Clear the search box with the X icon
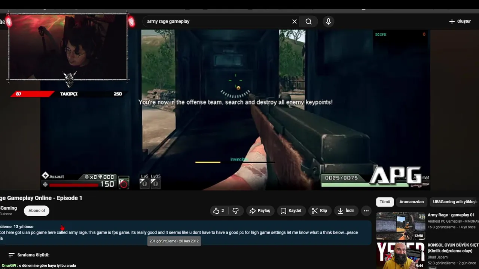The height and width of the screenshot is (269, 479). (x=295, y=22)
